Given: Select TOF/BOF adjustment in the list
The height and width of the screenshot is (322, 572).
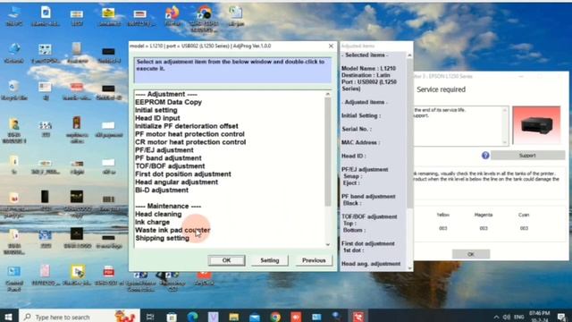Looking at the screenshot, I should (170, 166).
